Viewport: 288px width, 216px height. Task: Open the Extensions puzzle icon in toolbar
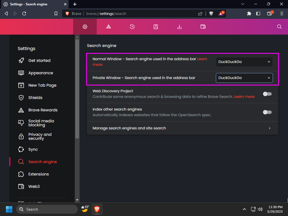[x=249, y=13]
